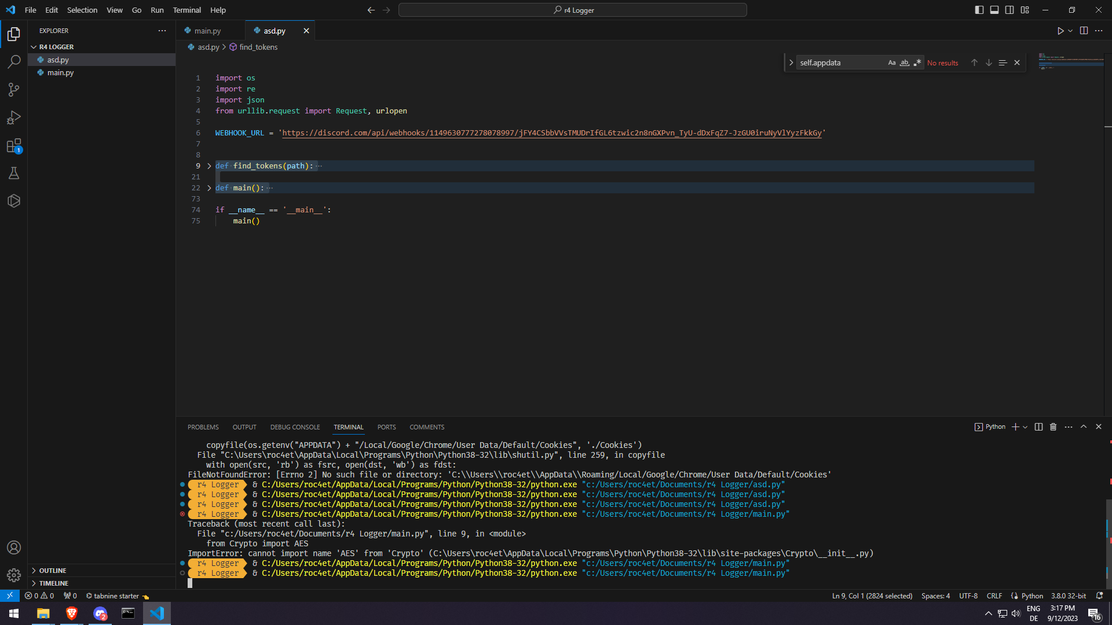Switch to the DEBUG CONSOLE tab

(x=295, y=427)
